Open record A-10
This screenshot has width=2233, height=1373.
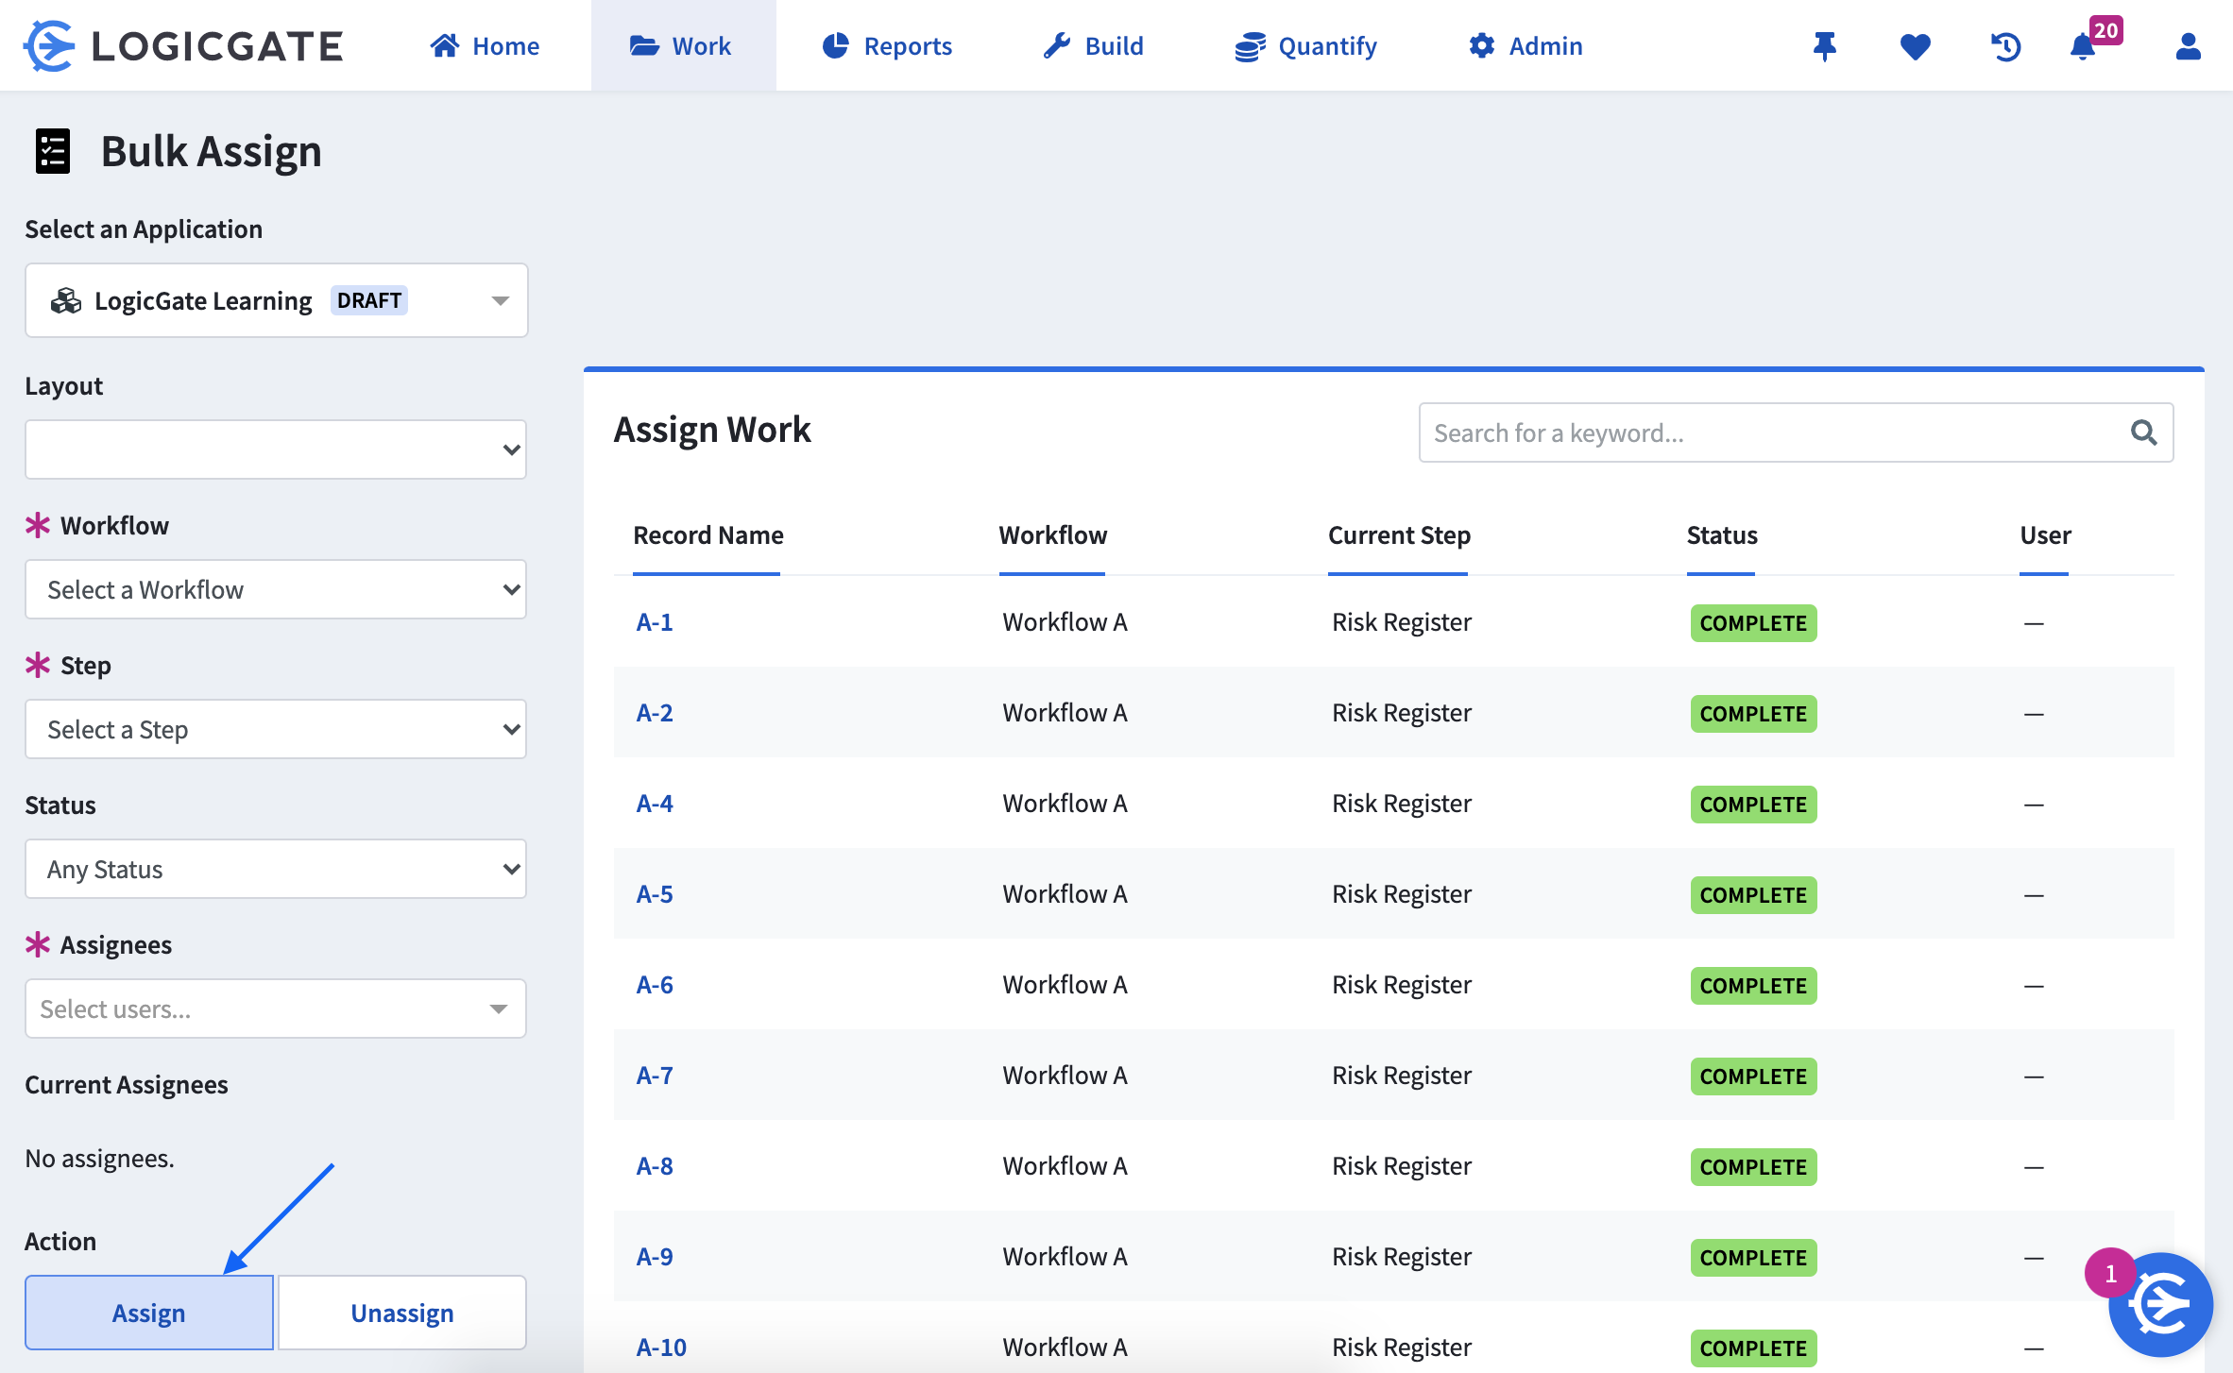point(661,1348)
